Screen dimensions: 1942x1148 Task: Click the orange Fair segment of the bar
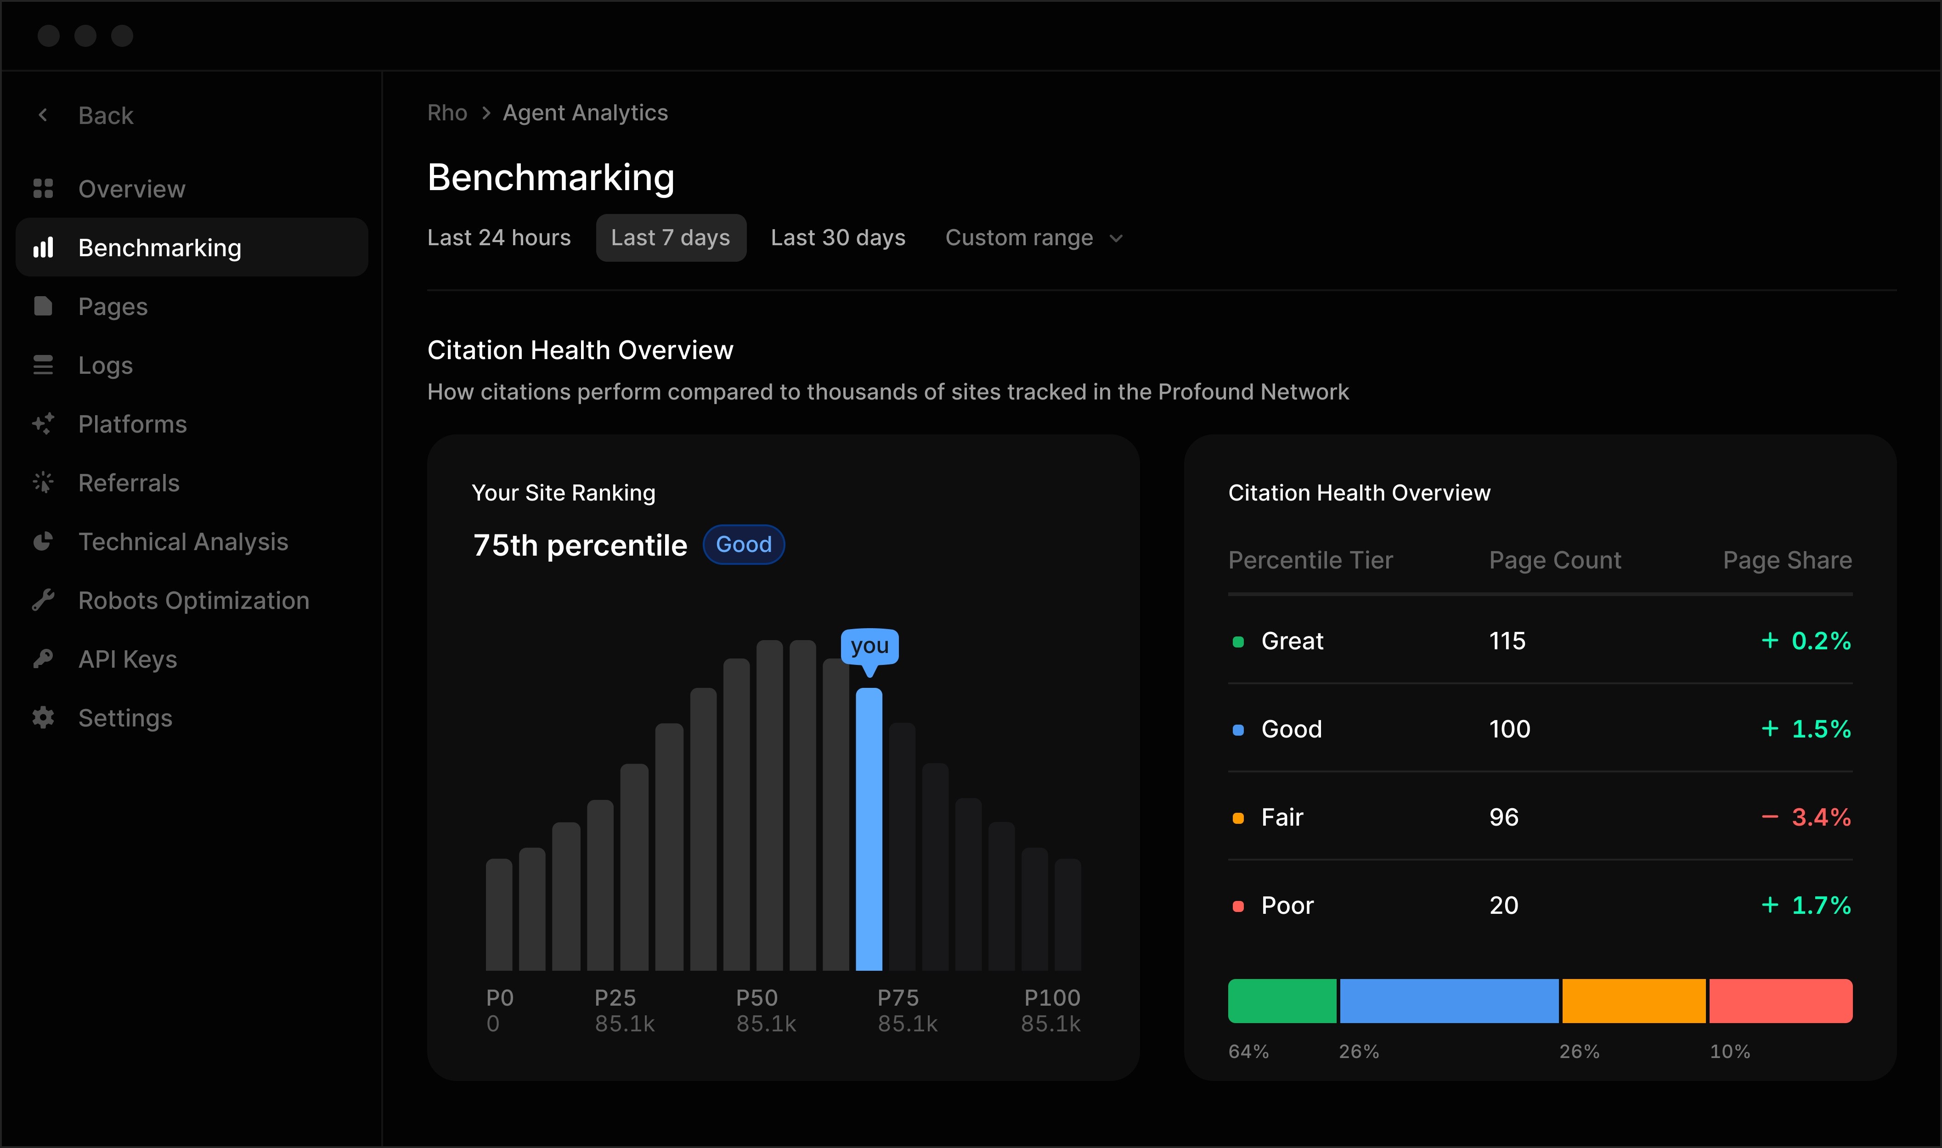1634,1001
